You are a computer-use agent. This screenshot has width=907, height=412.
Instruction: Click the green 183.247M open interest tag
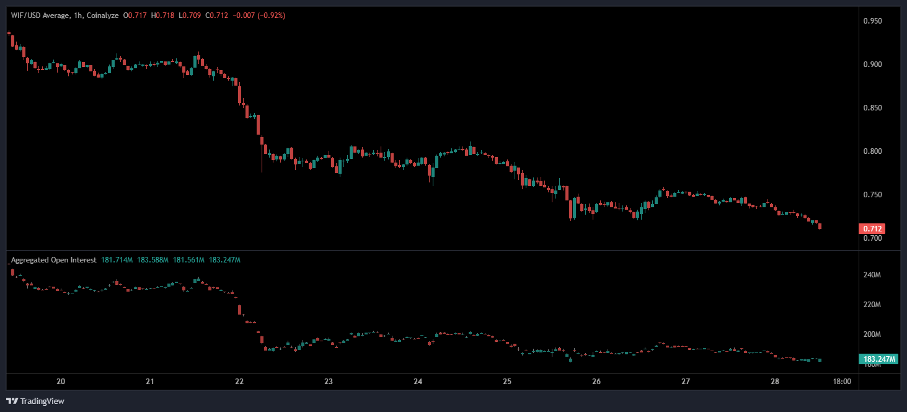click(x=878, y=359)
